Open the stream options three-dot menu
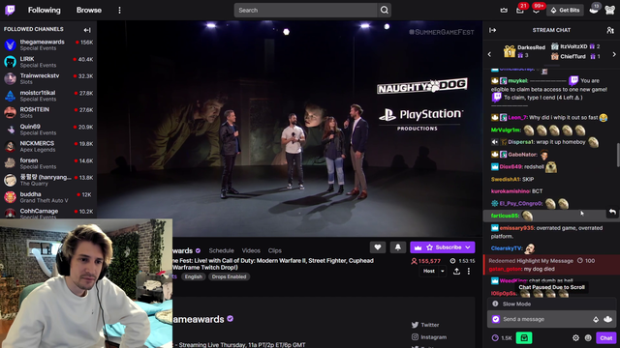Image resolution: width=620 pixels, height=348 pixels. pos(469,272)
